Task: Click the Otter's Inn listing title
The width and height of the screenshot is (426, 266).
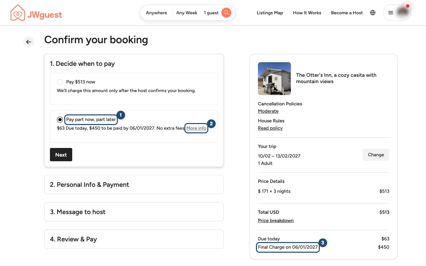Action: pos(336,78)
